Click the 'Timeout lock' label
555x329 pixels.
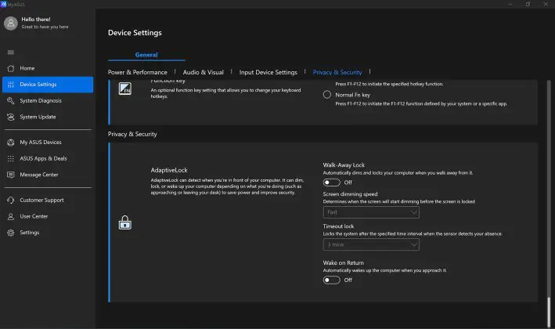click(338, 226)
